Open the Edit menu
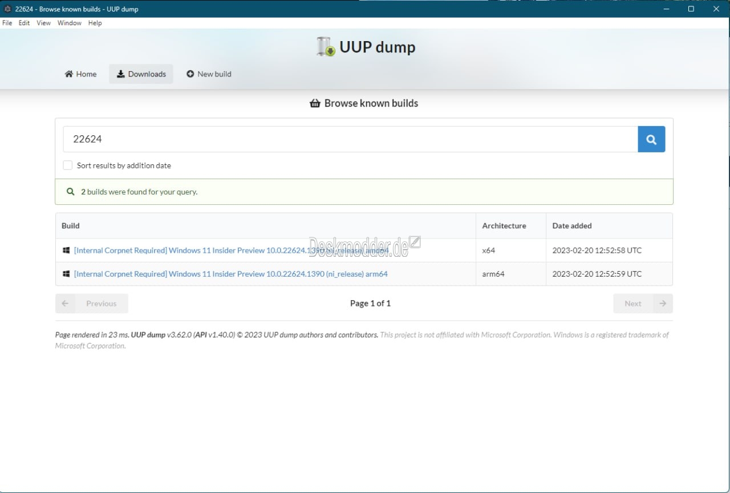The image size is (730, 493). tap(24, 23)
